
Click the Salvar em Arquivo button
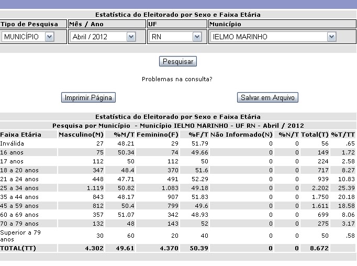(x=267, y=97)
